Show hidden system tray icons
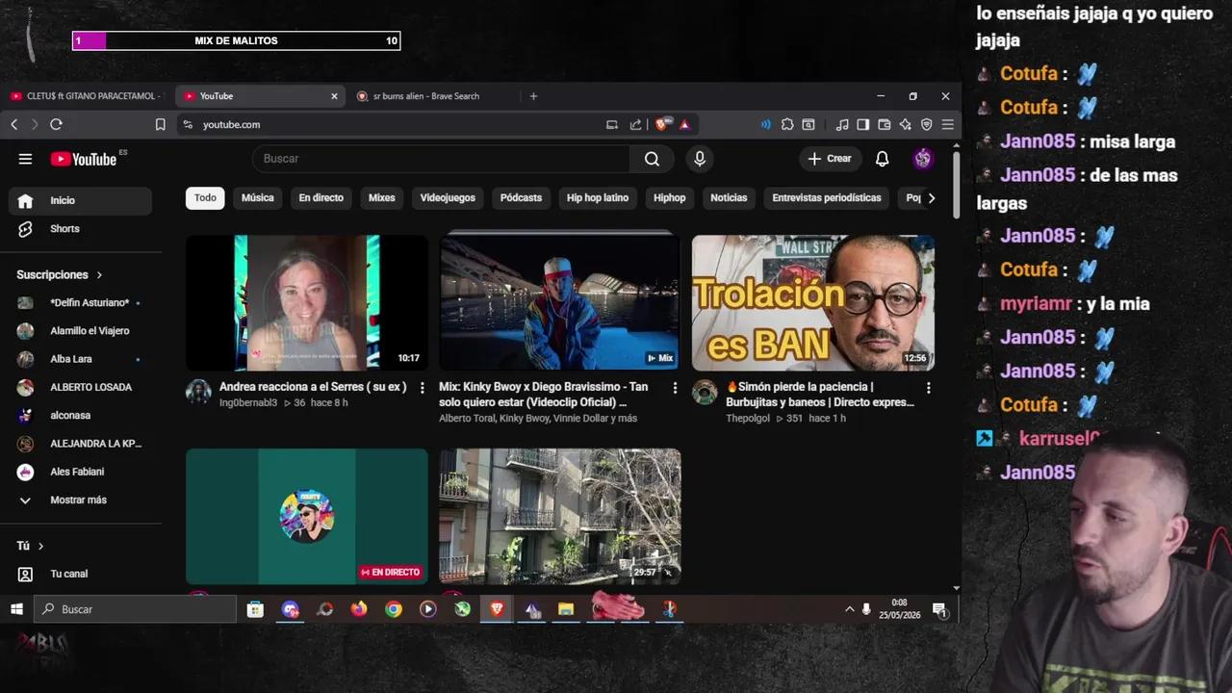This screenshot has width=1232, height=693. click(849, 609)
